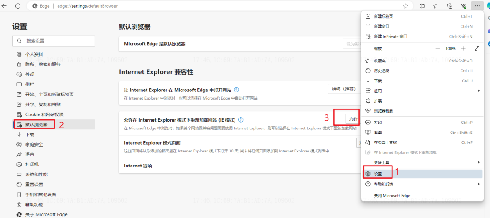Click the help icon next to IE mode reload setting

[x=240, y=119]
